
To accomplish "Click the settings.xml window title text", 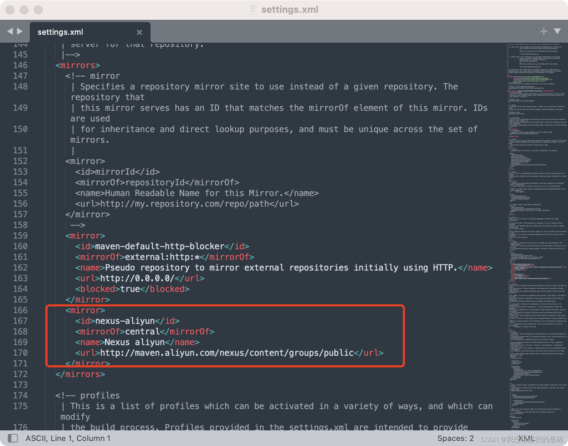I will (290, 10).
